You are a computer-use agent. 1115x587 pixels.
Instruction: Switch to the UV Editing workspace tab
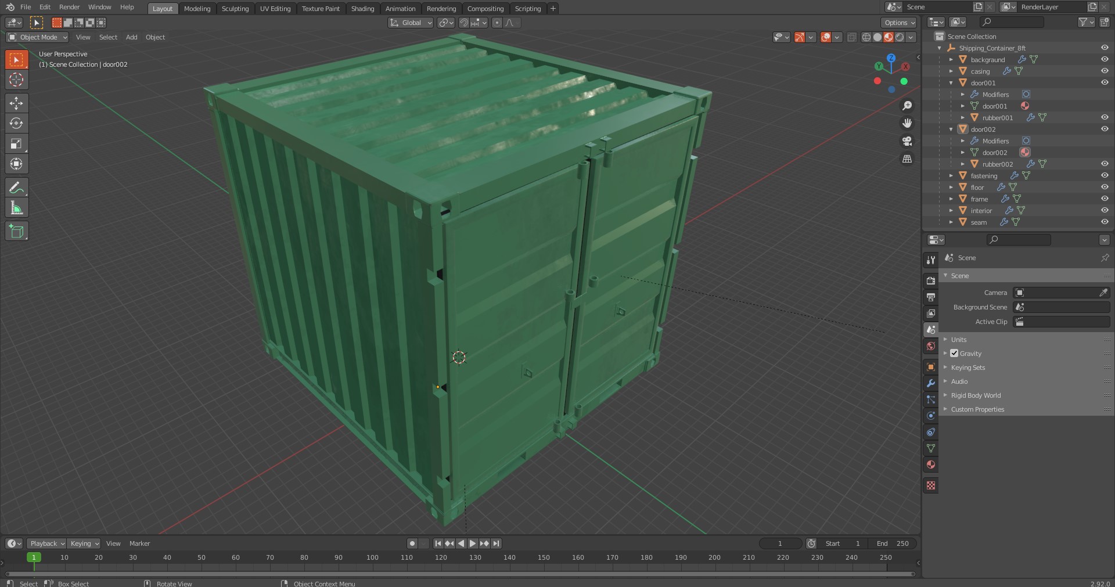pyautogui.click(x=275, y=9)
